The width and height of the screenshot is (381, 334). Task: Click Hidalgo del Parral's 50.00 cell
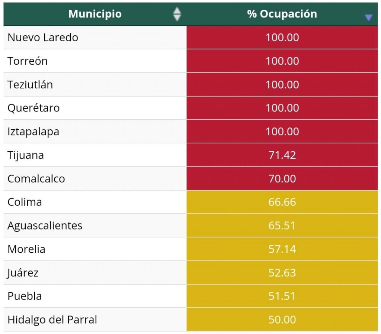[x=282, y=320]
